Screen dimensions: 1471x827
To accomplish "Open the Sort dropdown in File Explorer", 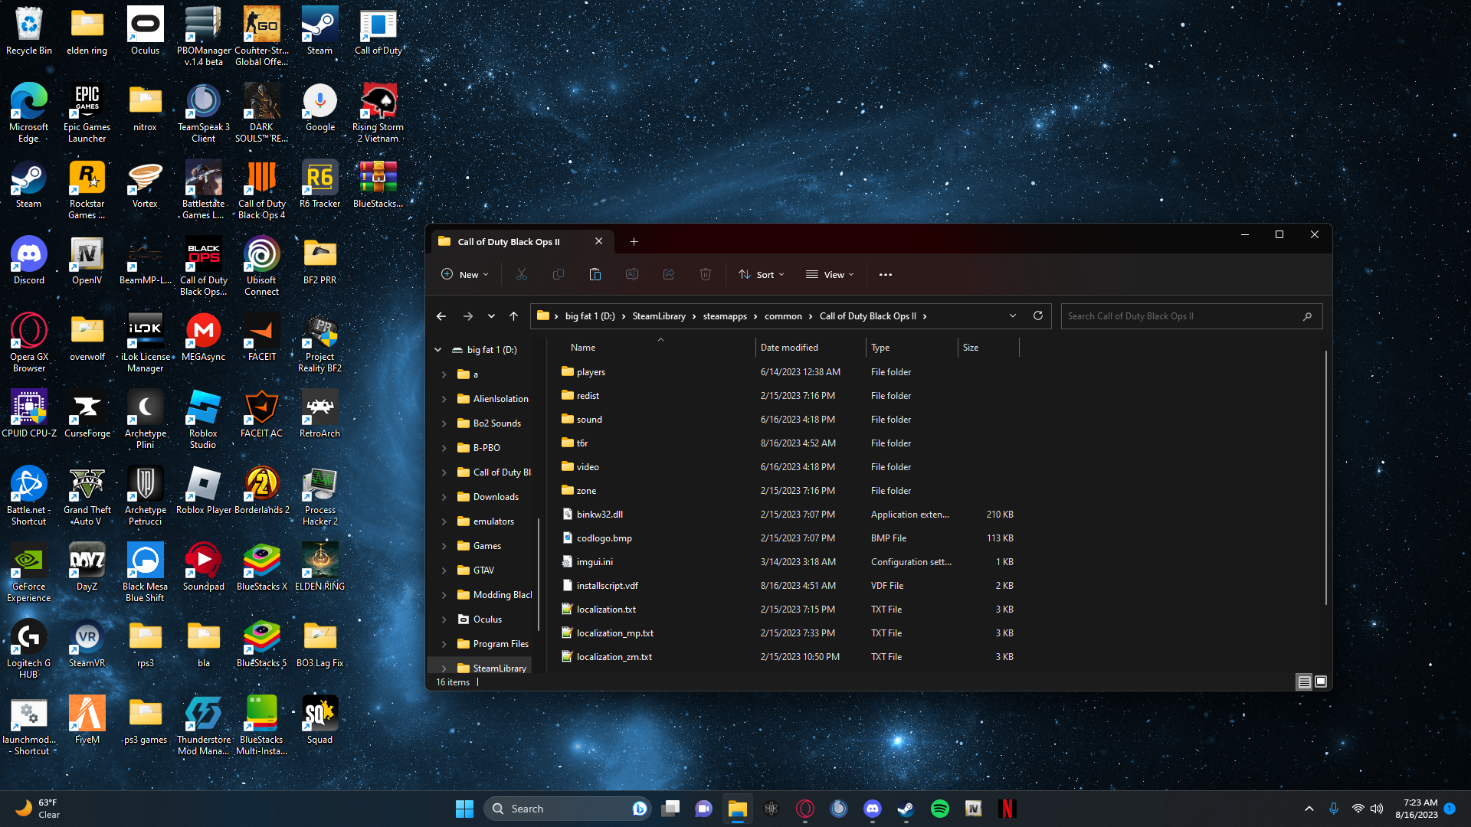I will pos(764,273).
